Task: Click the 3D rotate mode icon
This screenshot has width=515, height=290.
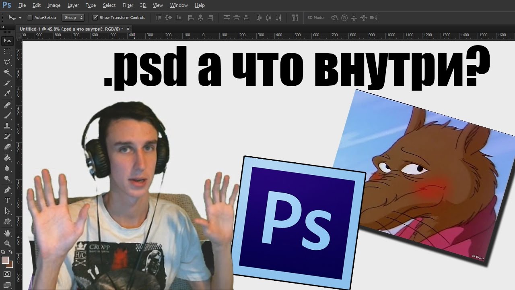Action: point(334,18)
